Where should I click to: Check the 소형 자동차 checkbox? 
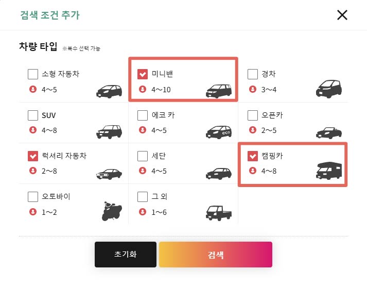[33, 74]
